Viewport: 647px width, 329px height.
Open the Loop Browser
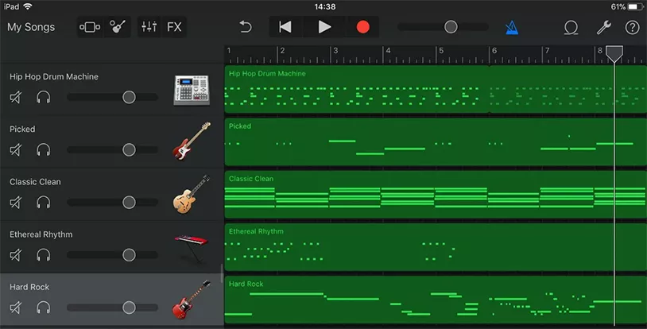tap(571, 28)
